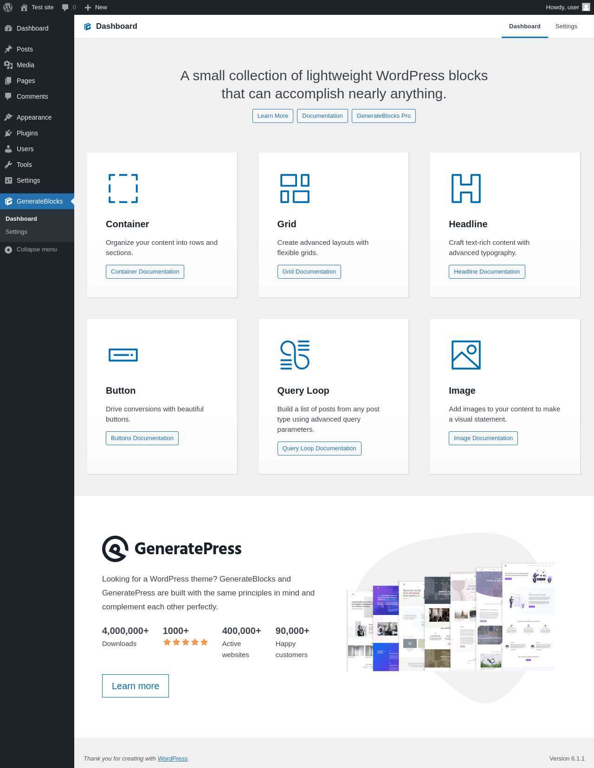The image size is (594, 768).
Task: Open the GenerateBlocks Pro button
Action: click(384, 116)
